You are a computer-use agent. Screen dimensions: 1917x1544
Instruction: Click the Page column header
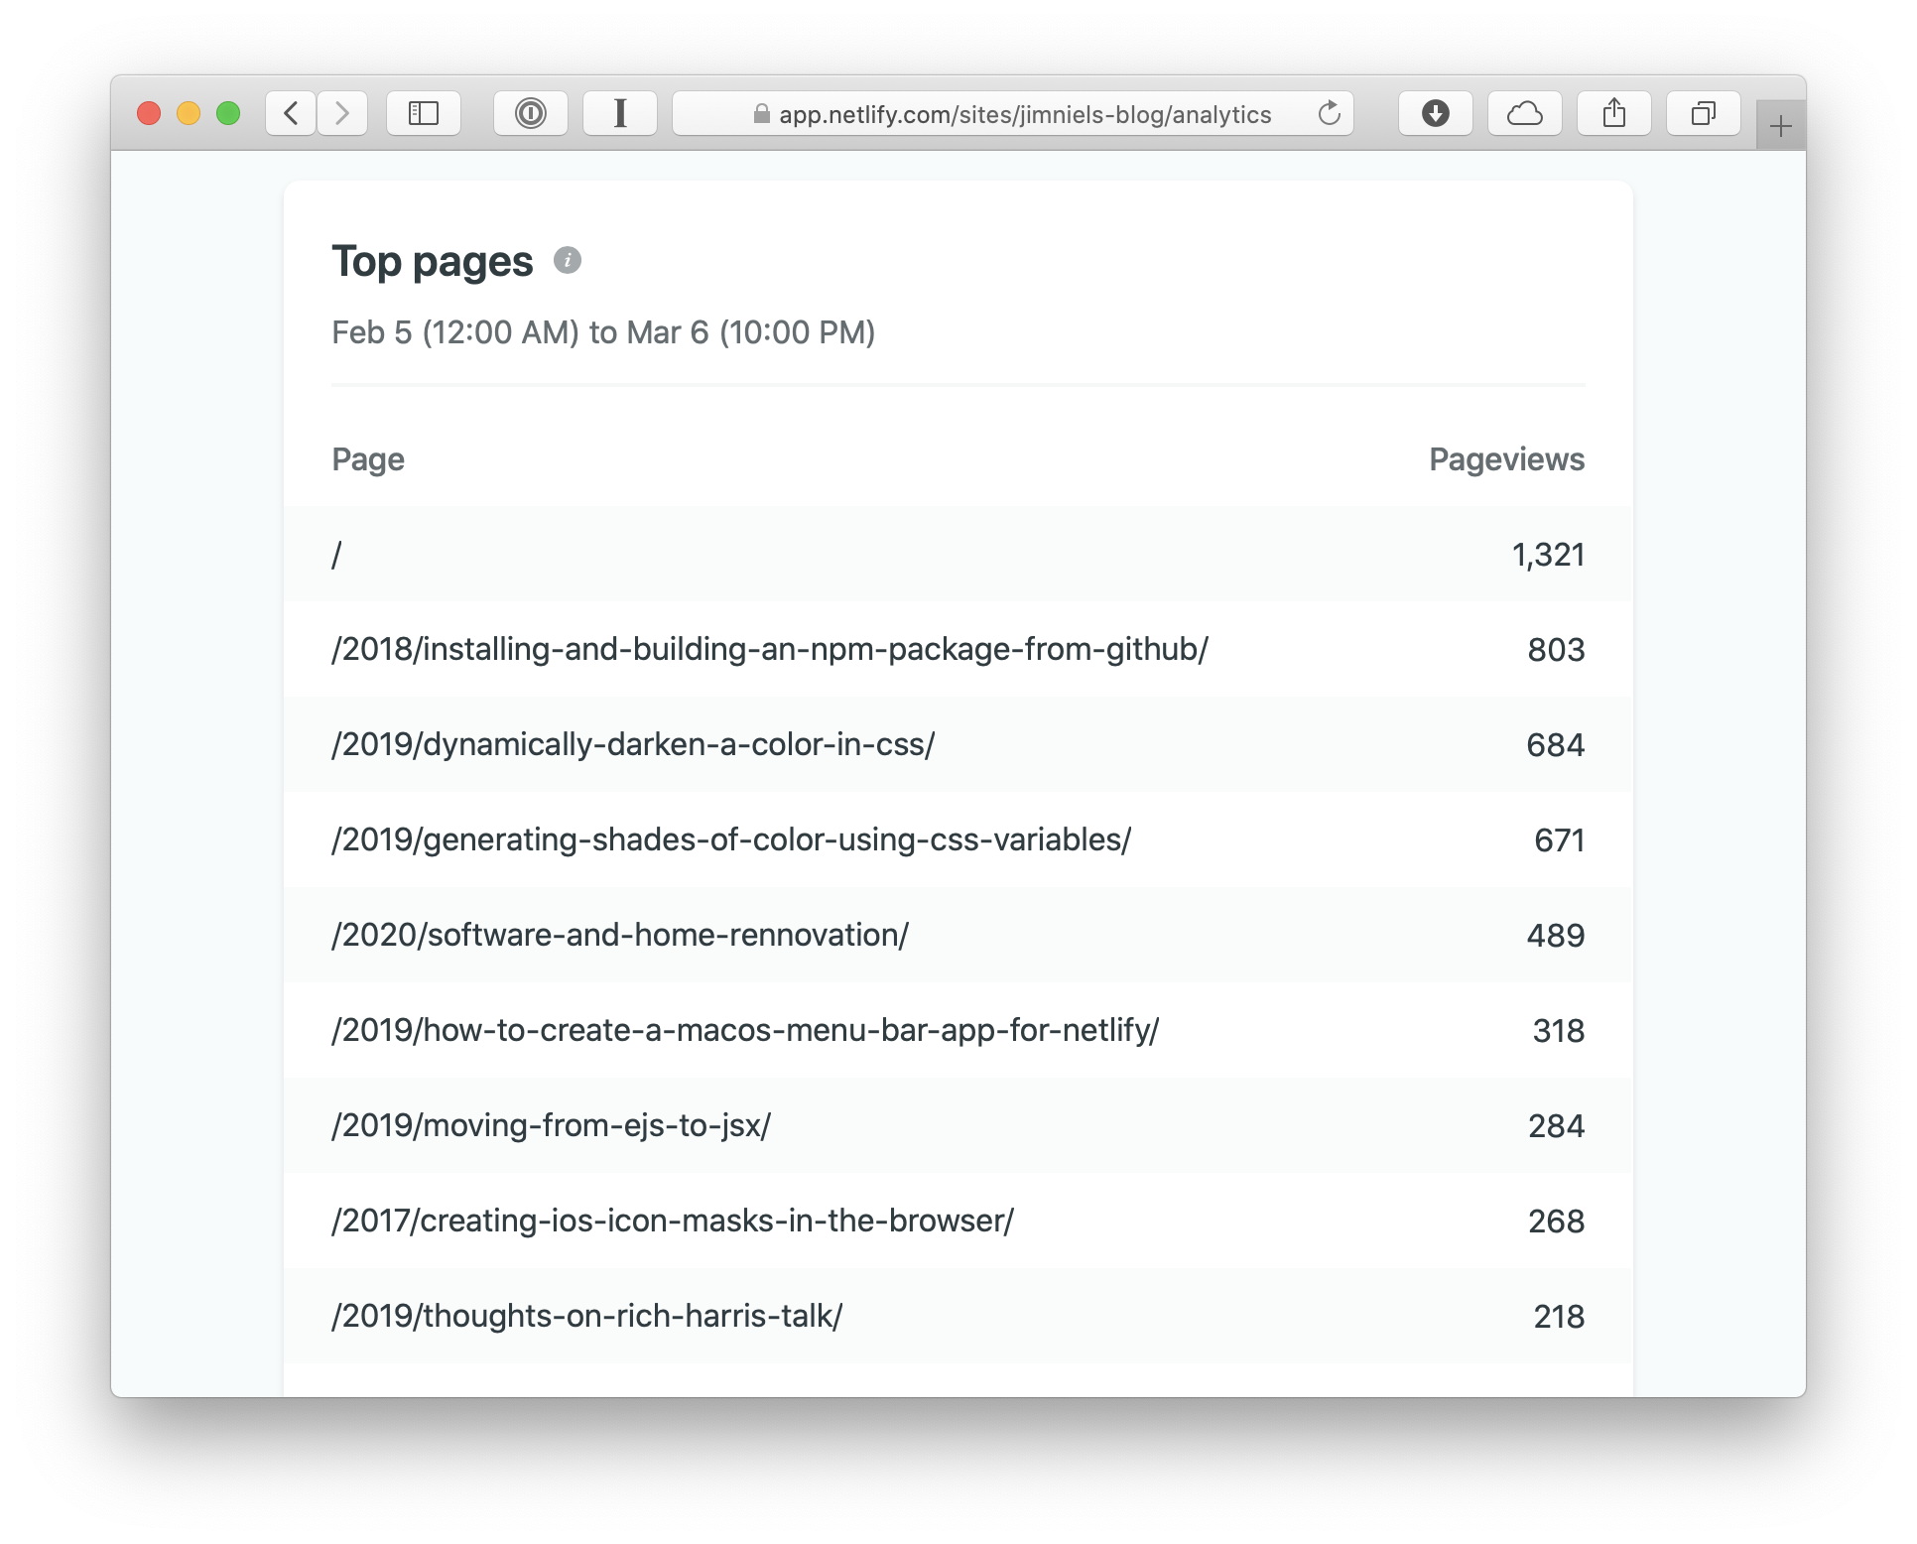point(367,458)
